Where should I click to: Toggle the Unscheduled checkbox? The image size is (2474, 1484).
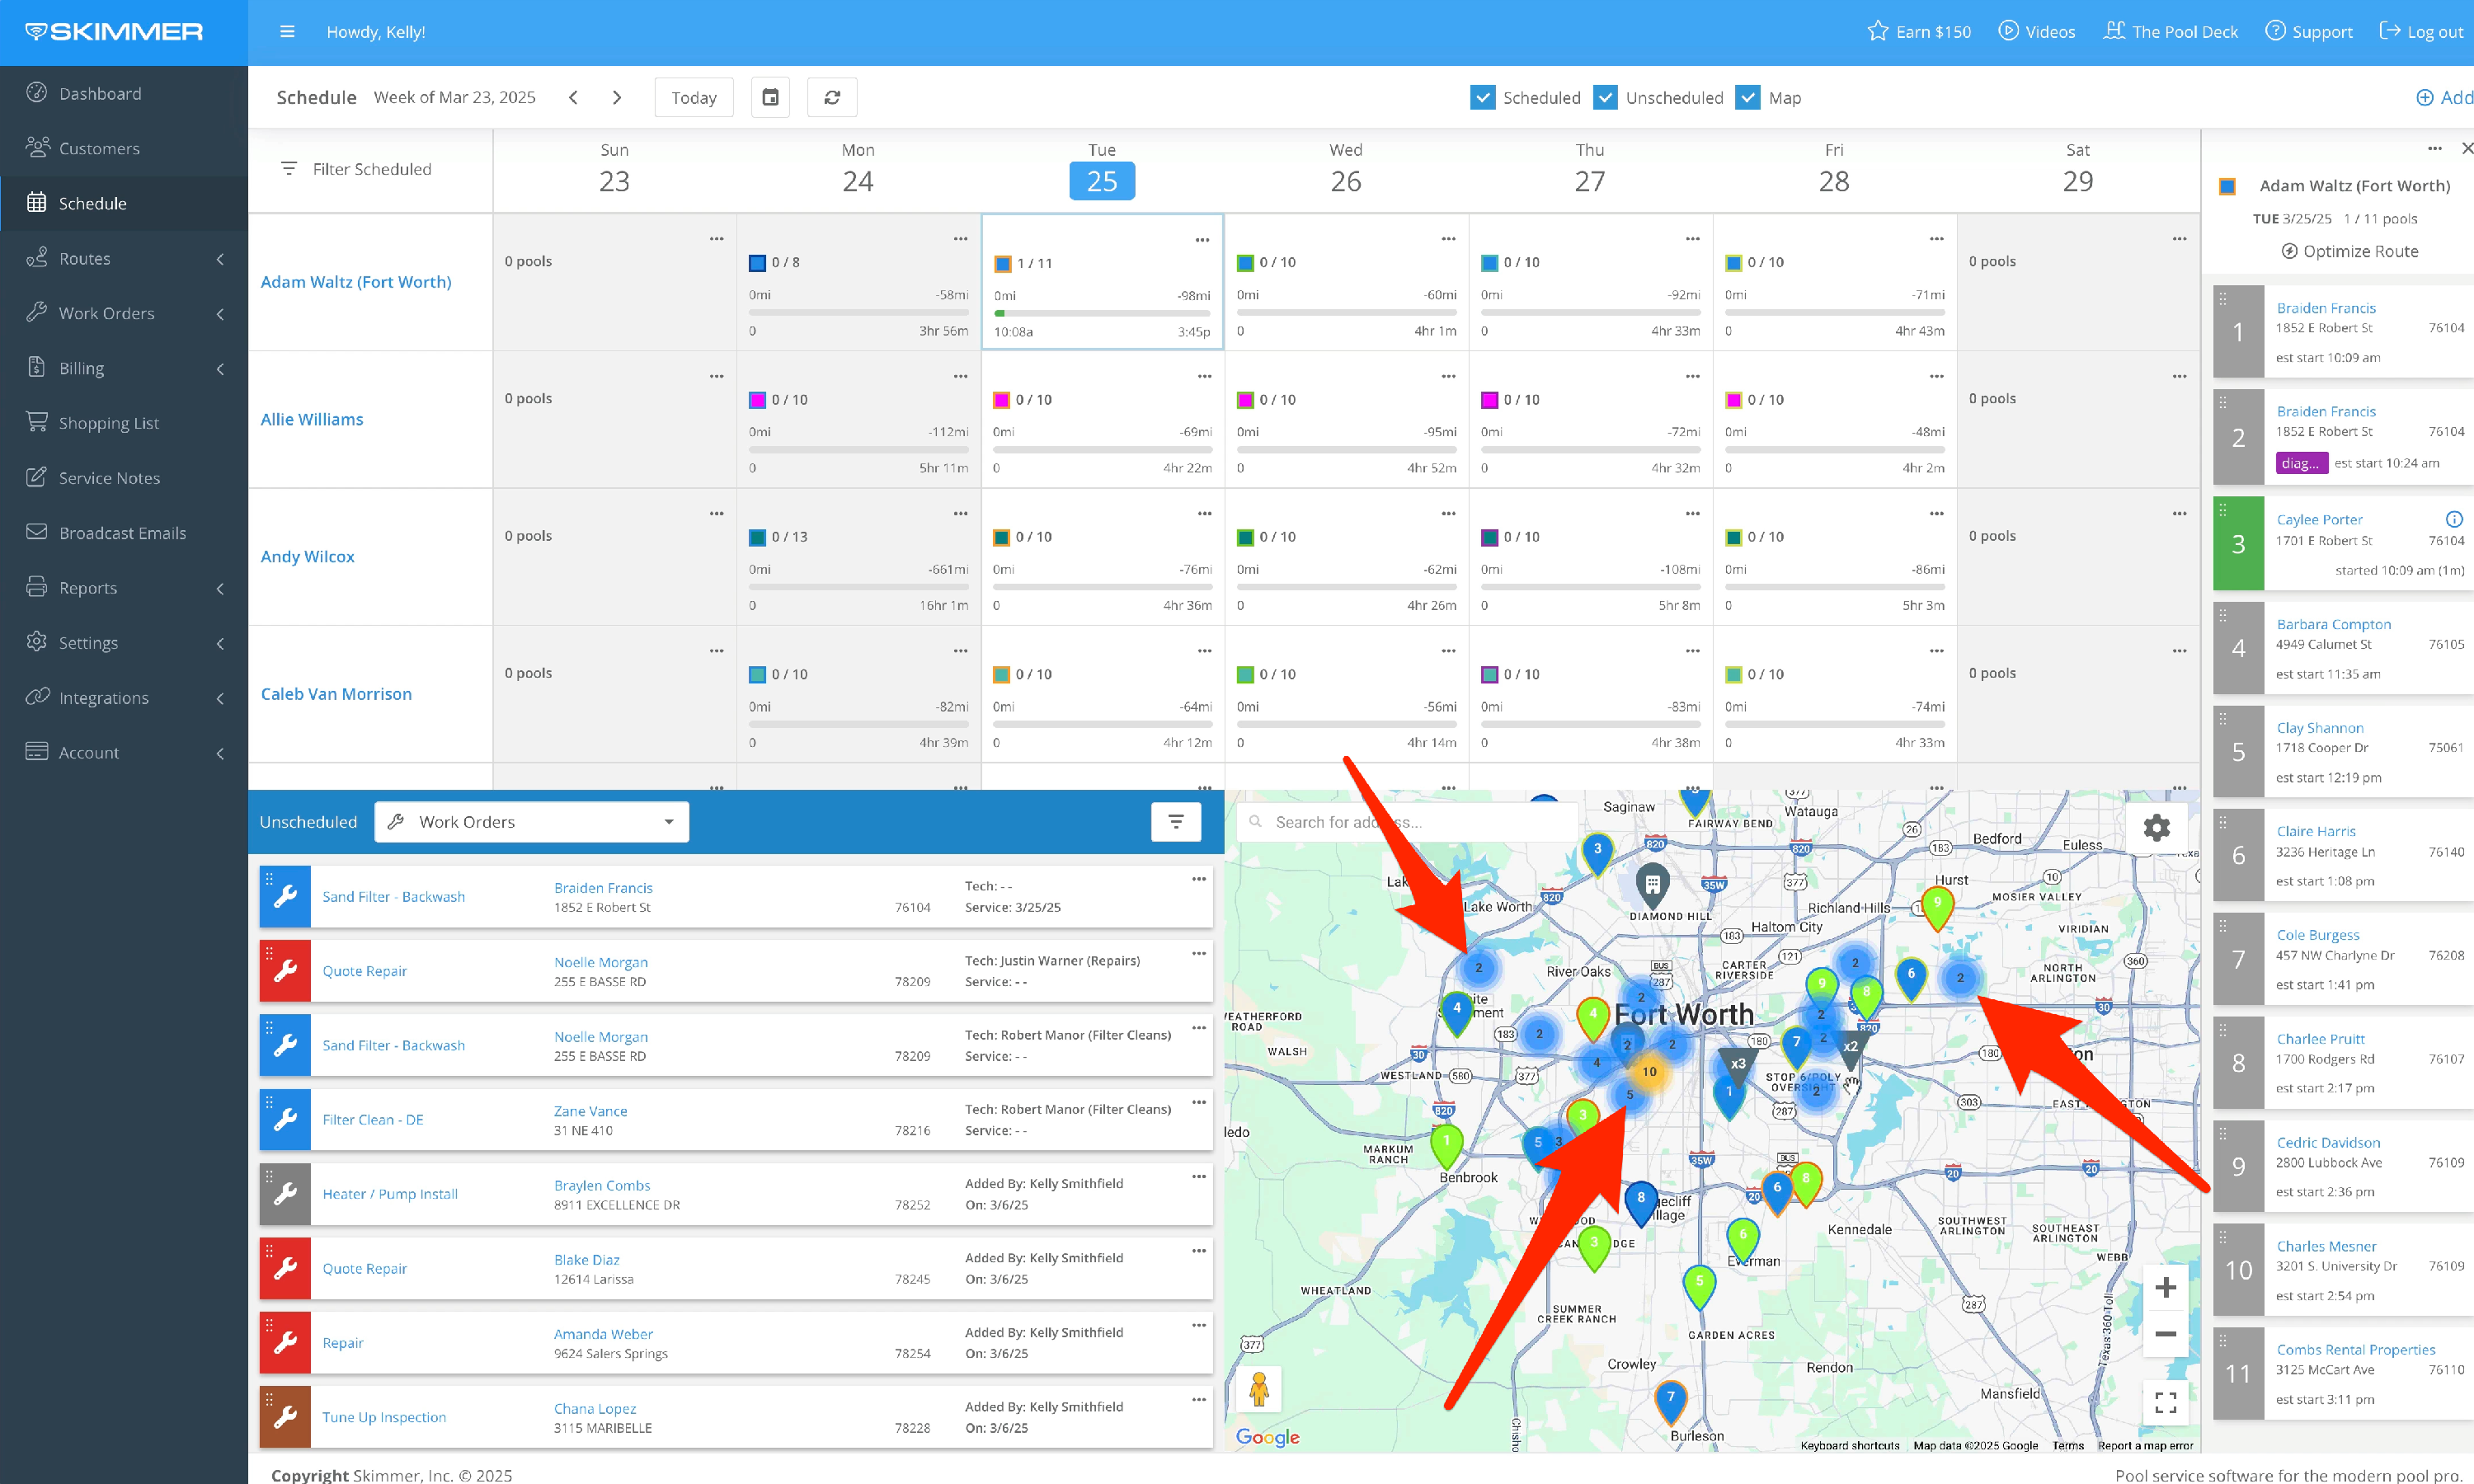tap(1605, 97)
